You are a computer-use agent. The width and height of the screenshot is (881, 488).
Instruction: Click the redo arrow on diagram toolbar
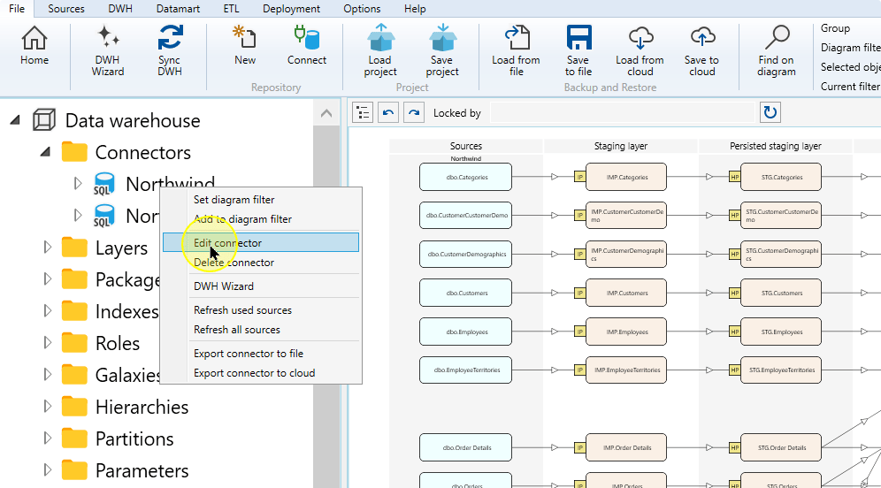[x=414, y=112]
